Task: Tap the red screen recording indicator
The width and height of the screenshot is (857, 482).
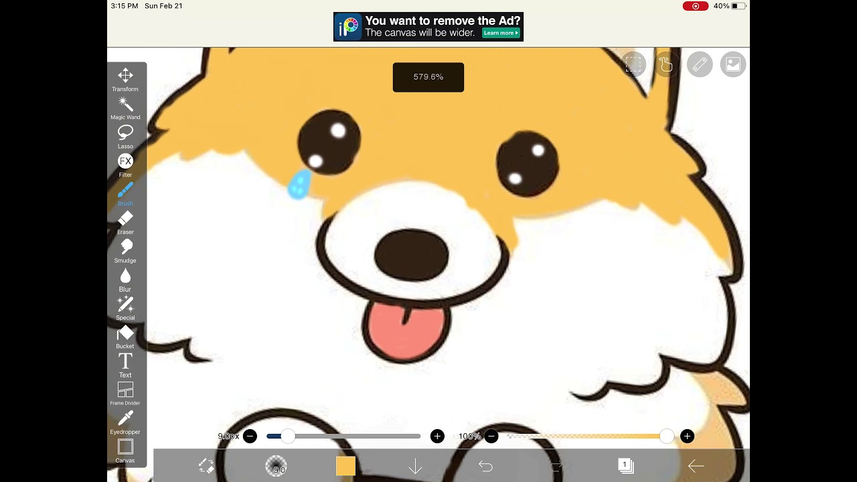Action: click(x=696, y=6)
